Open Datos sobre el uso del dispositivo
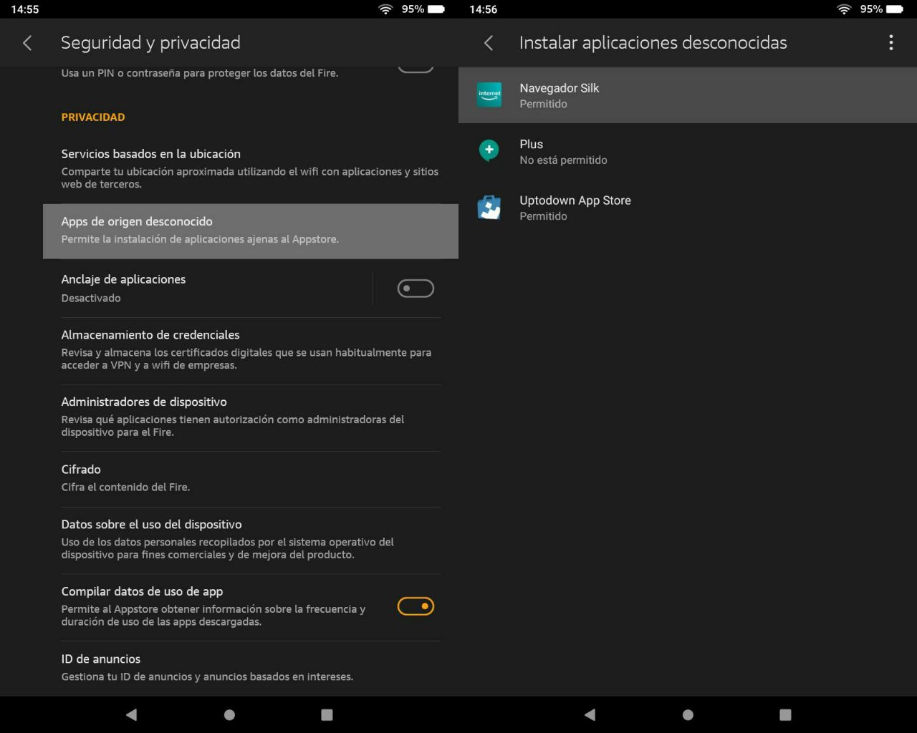Screen dimensions: 917x733 pos(251,539)
